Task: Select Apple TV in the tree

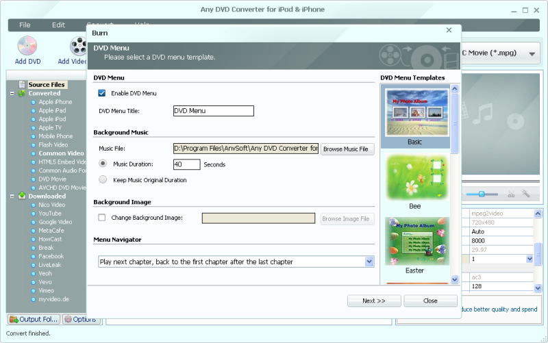Action: click(x=50, y=127)
